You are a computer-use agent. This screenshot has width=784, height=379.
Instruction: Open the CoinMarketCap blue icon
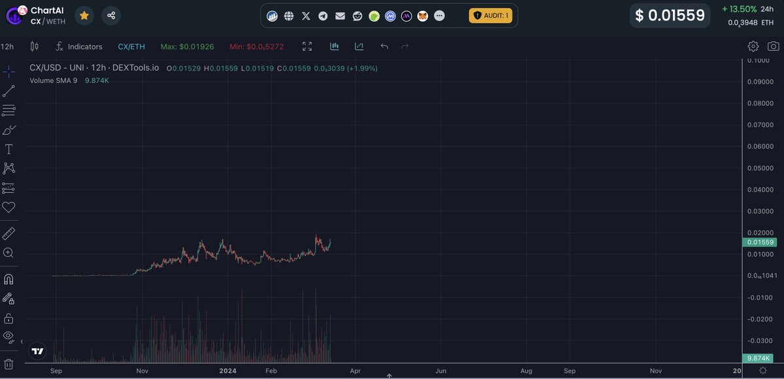click(391, 16)
